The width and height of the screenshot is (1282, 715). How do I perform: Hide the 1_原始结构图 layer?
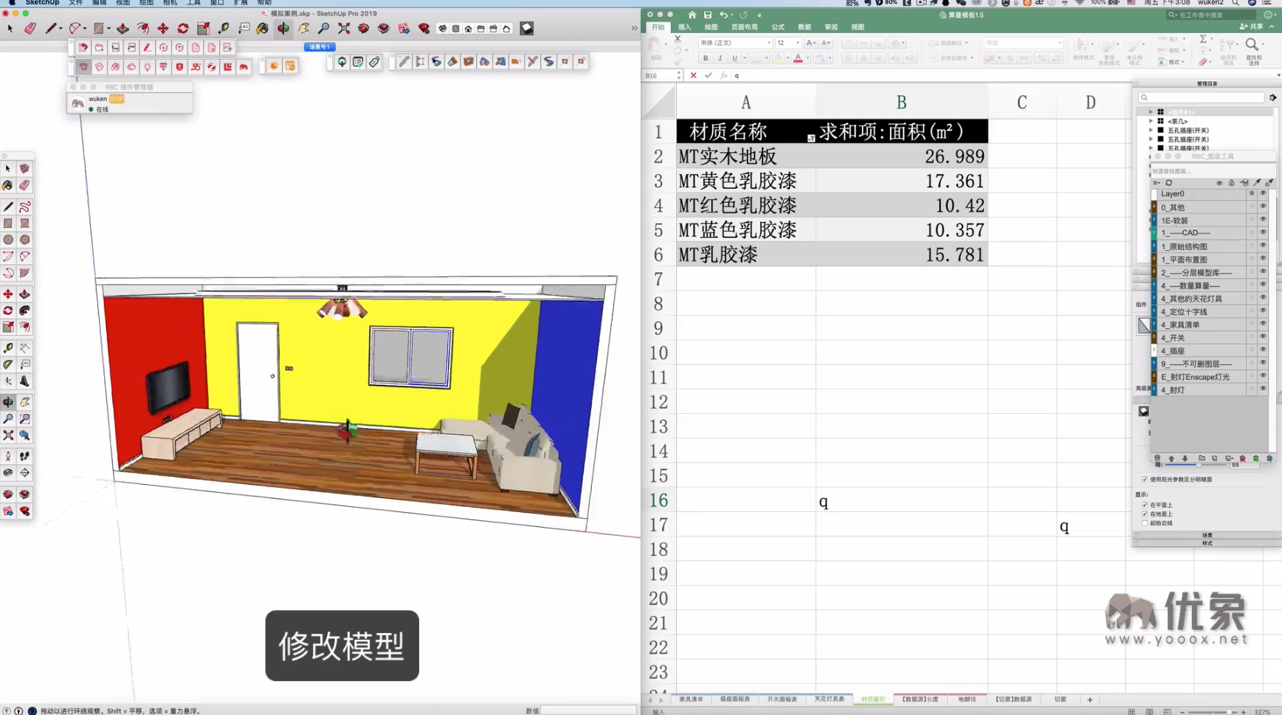(1263, 246)
